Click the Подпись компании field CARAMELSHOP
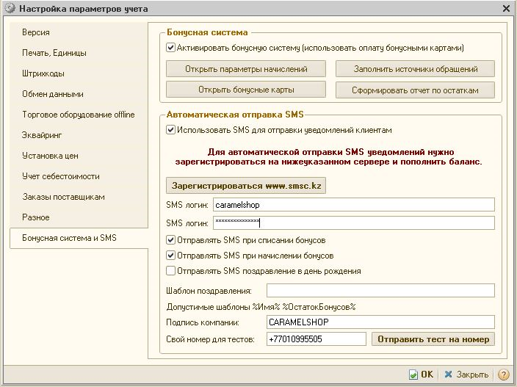This screenshot has width=517, height=387. (x=380, y=322)
